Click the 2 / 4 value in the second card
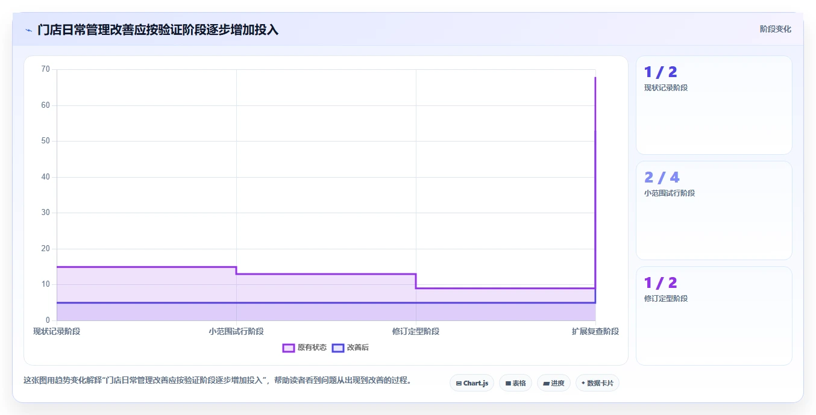 (662, 178)
